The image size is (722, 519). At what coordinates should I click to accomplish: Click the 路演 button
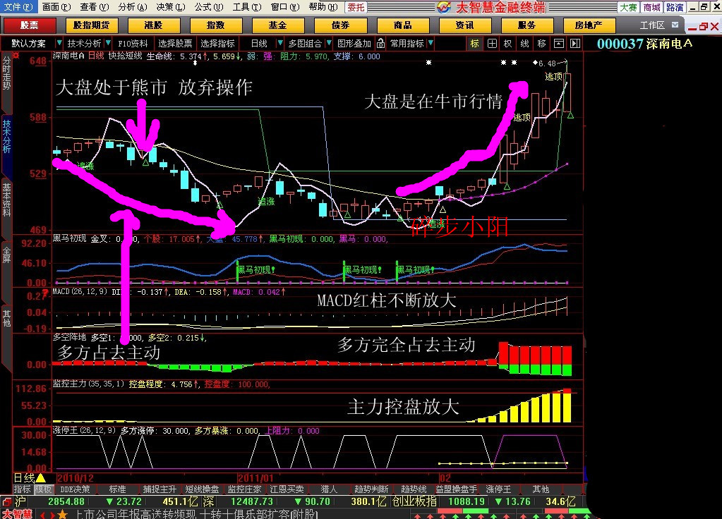675,7
